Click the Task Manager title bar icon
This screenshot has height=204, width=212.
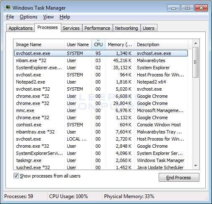pyautogui.click(x=8, y=8)
